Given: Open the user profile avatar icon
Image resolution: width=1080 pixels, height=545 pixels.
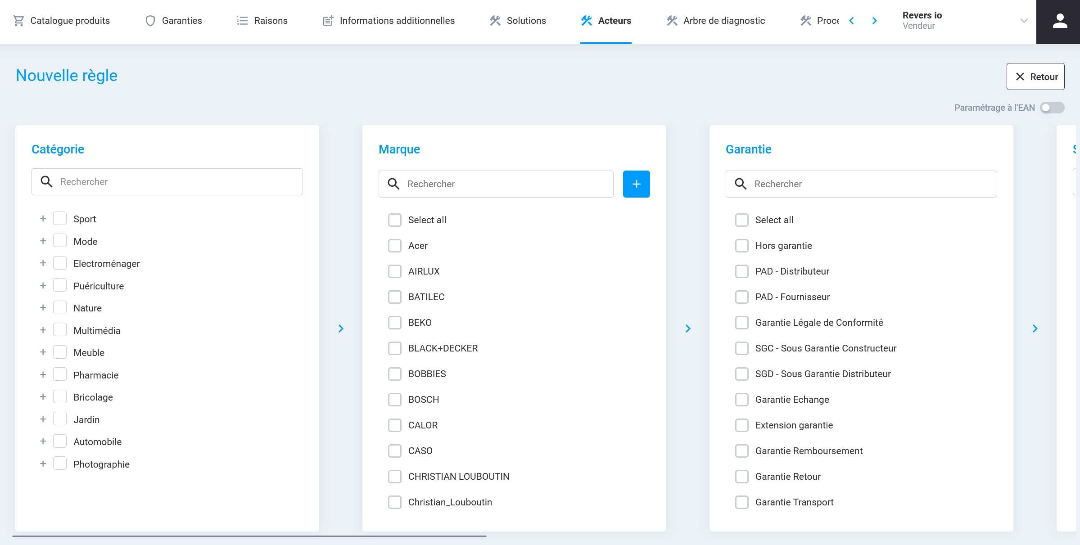Looking at the screenshot, I should (x=1060, y=22).
